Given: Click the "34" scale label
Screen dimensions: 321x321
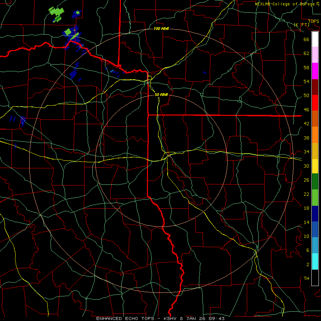Looking at the screenshot, I should coord(306,152).
